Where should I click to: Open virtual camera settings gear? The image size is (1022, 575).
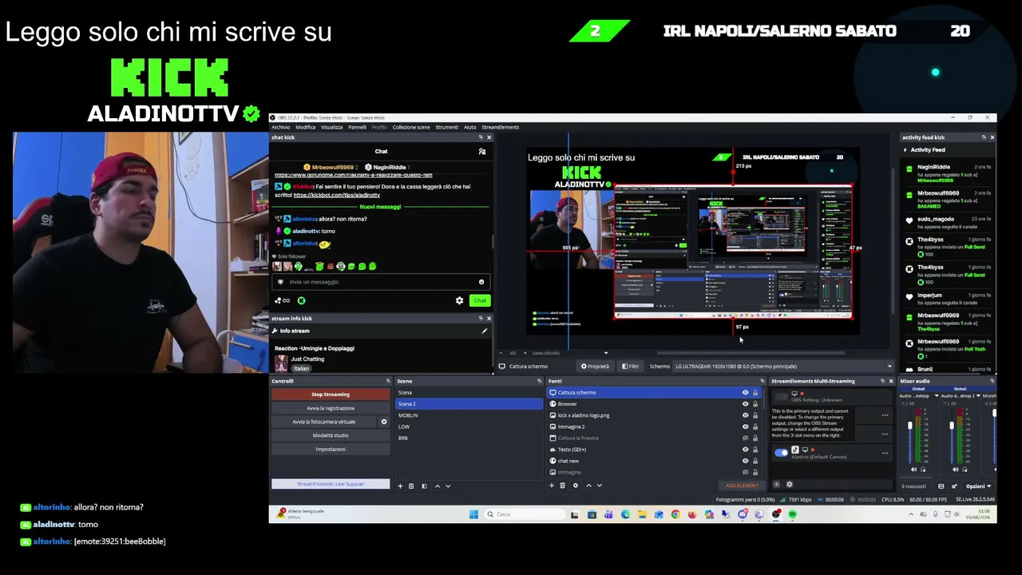click(384, 422)
